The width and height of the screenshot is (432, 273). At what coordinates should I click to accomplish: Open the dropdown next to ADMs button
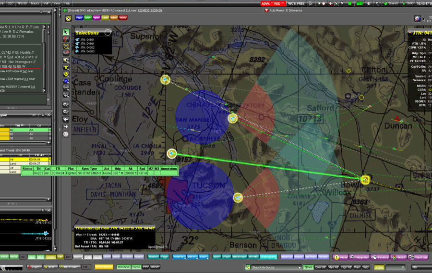point(396,267)
